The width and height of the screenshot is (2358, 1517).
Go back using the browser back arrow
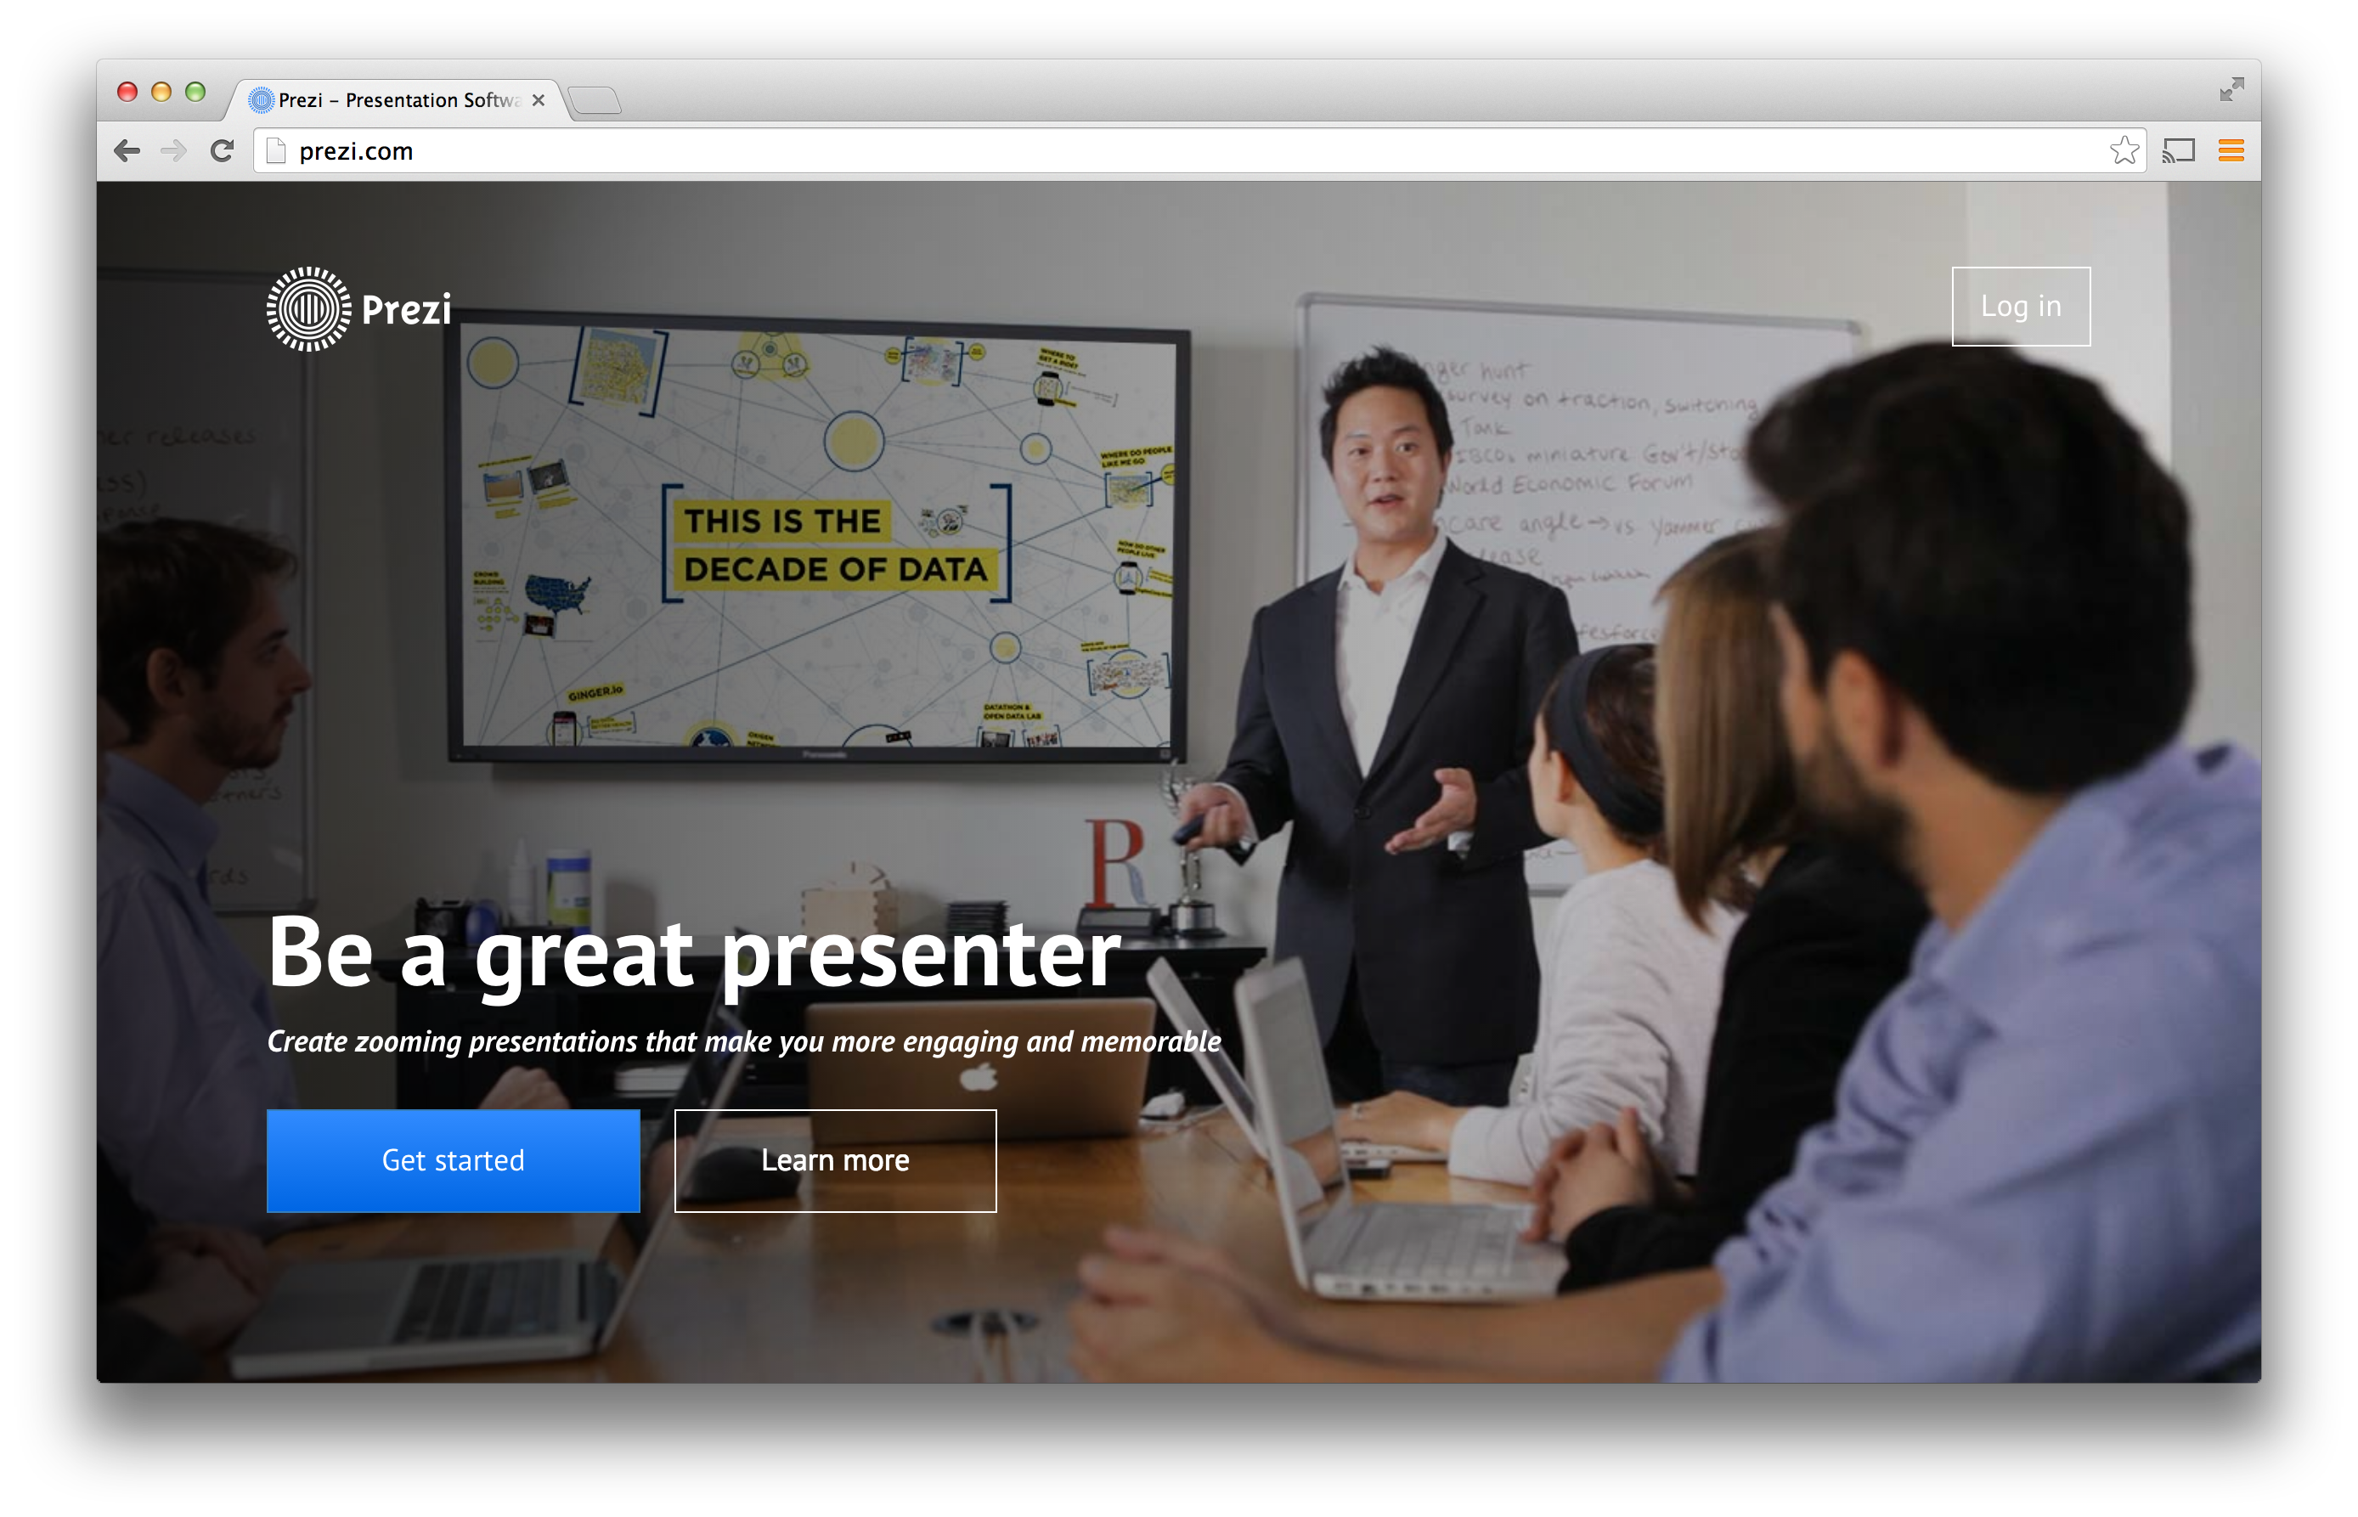click(x=127, y=150)
